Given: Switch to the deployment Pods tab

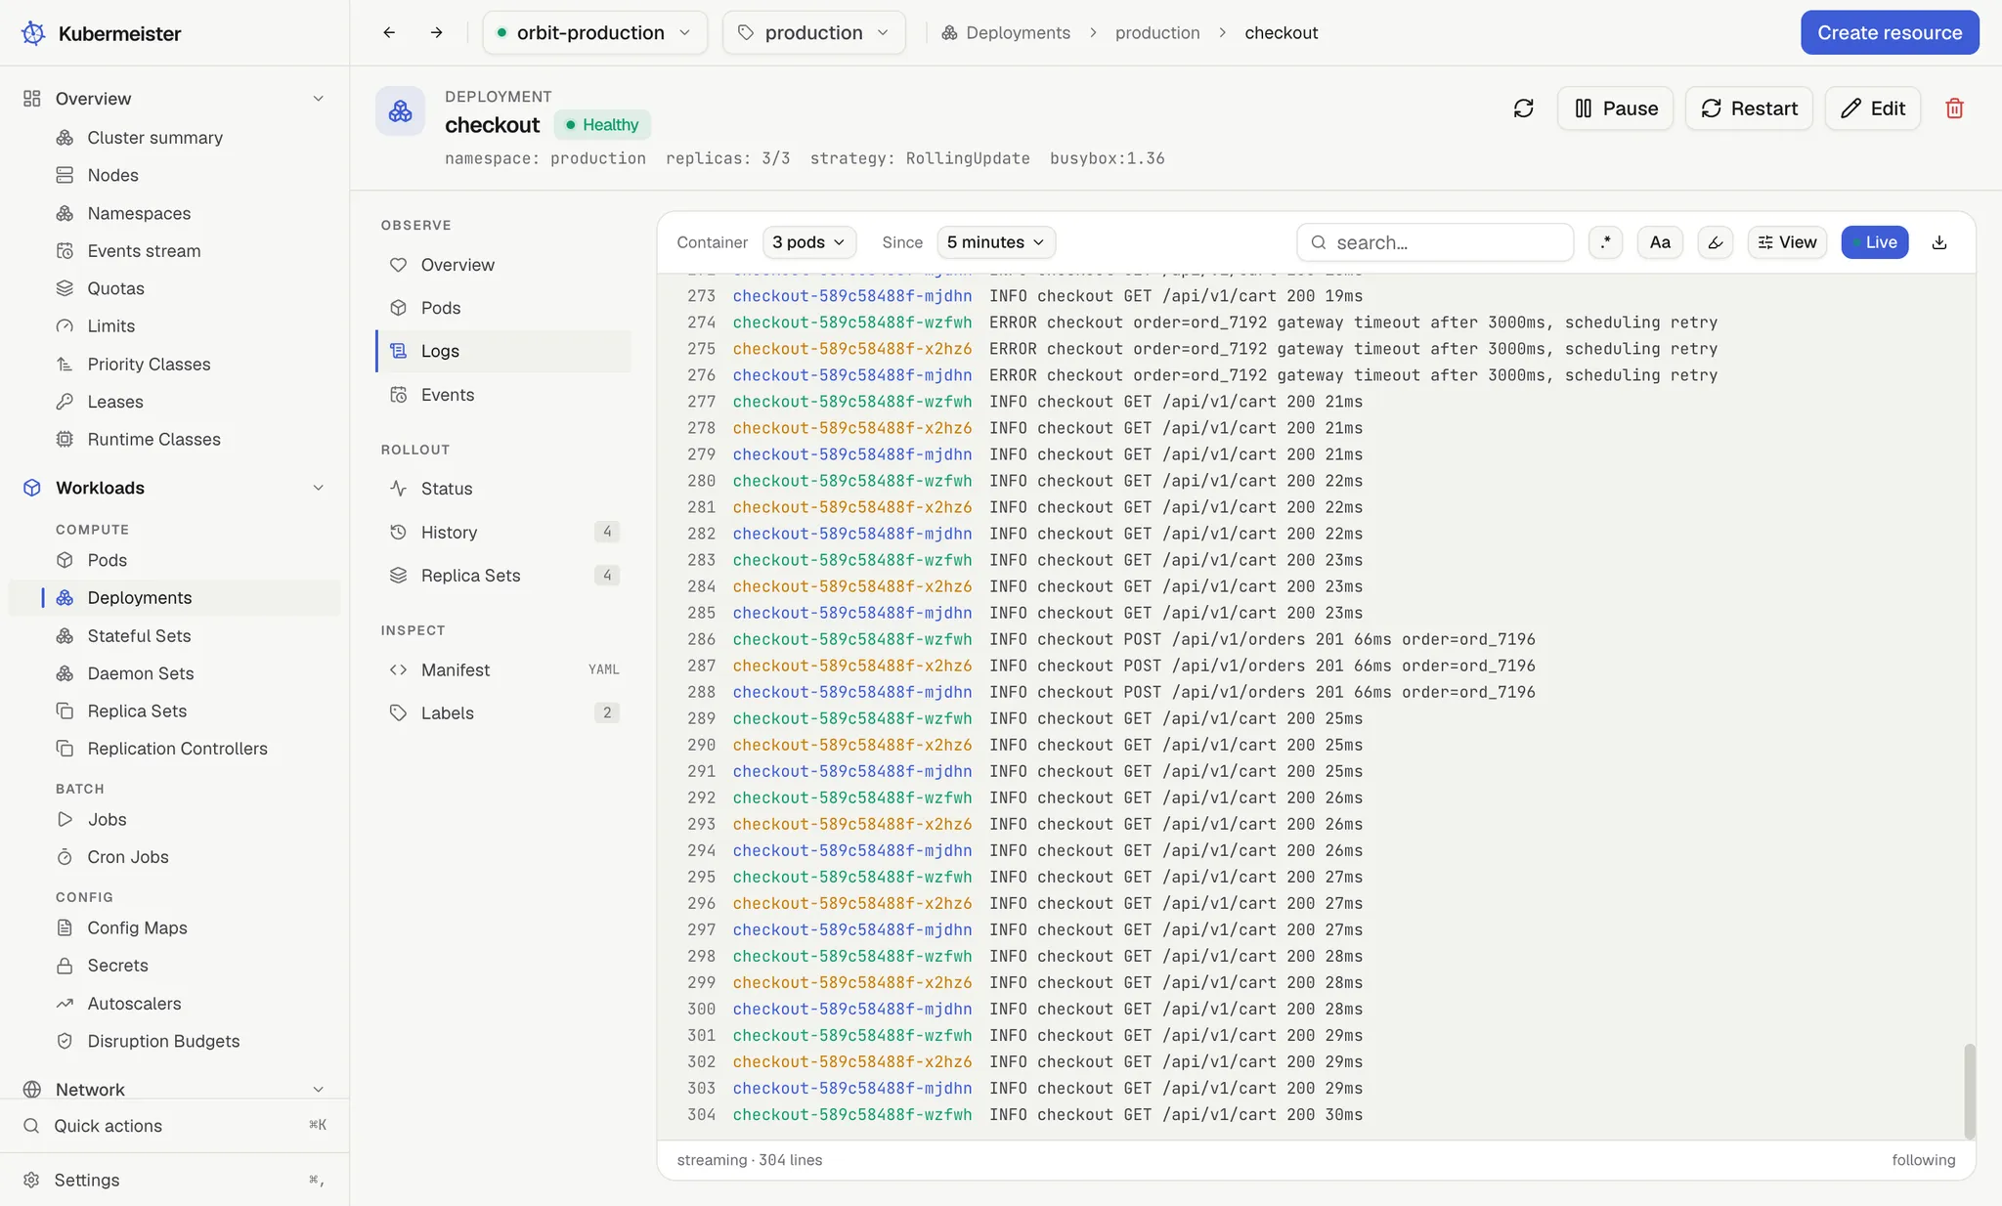Looking at the screenshot, I should pyautogui.click(x=503, y=308).
